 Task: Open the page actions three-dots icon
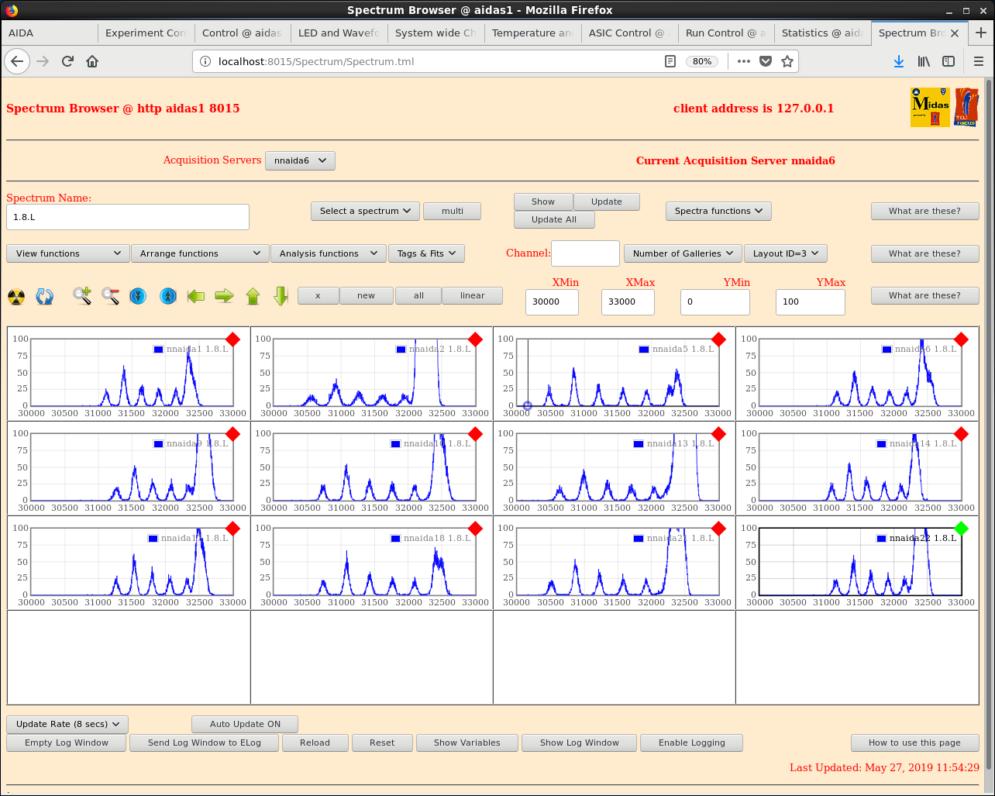coord(744,61)
